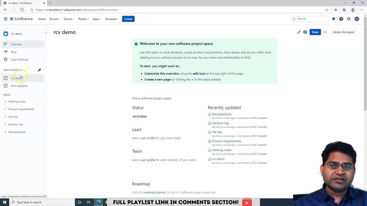Open Templates in the top nav
Image resolution: width=367 pixels, height=206 pixels.
coord(111,19)
